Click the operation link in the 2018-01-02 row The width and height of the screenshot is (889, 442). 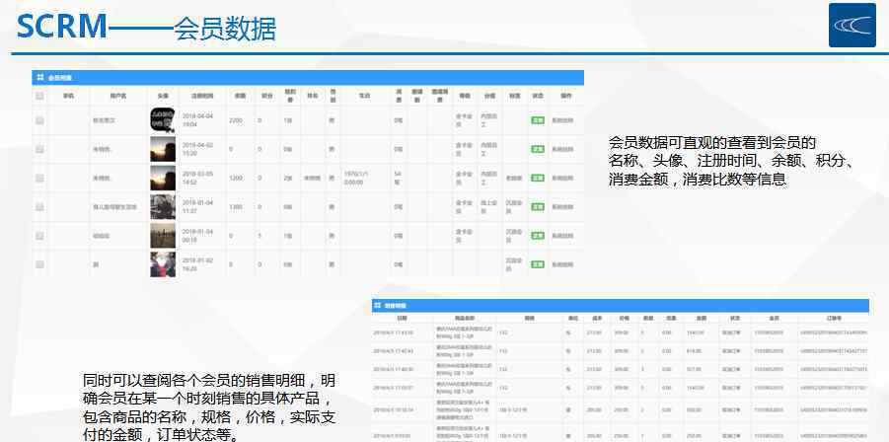pos(563,264)
